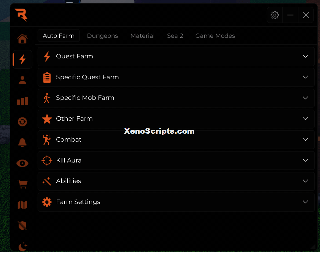Open the shopping cart sidebar icon
The height and width of the screenshot is (262, 320).
(x=22, y=184)
